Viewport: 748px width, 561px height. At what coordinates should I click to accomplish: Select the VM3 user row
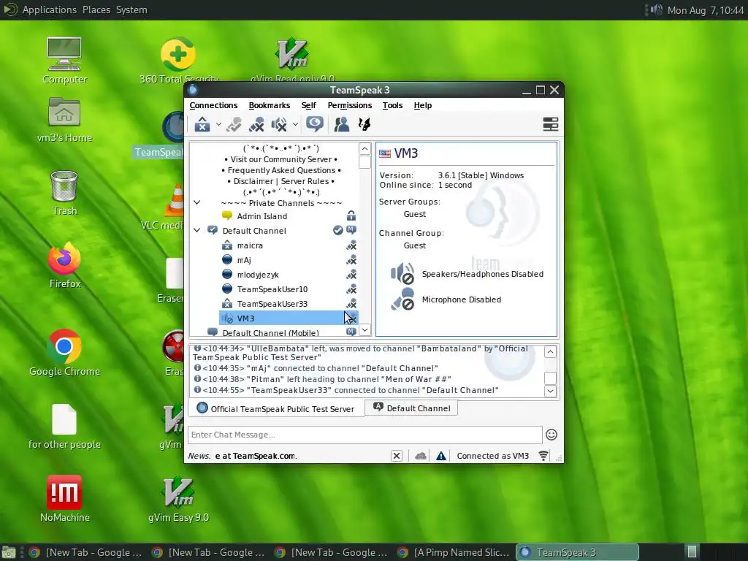(x=288, y=318)
